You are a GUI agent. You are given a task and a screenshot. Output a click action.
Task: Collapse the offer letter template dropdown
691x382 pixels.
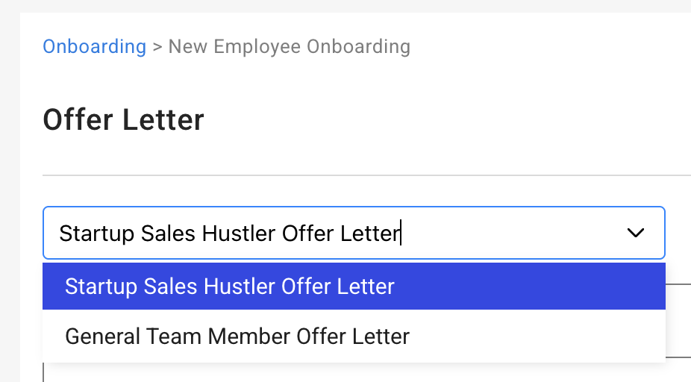coord(636,234)
